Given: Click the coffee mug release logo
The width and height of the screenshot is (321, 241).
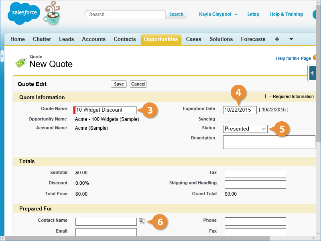Looking at the screenshot, I should click(52, 14).
